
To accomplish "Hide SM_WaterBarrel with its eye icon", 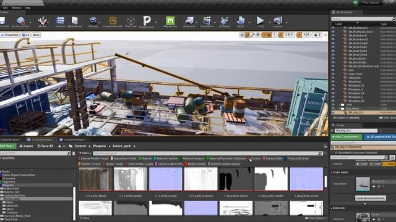I will 334,36.
